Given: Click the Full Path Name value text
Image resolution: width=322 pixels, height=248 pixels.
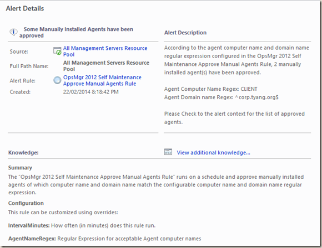Looking at the screenshot, I should (x=106, y=66).
